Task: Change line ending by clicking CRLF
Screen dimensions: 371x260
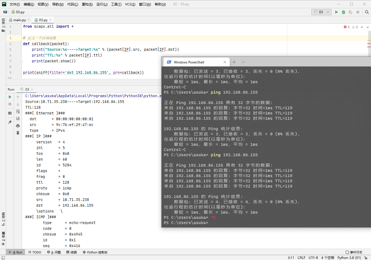Action: pyautogui.click(x=301, y=258)
